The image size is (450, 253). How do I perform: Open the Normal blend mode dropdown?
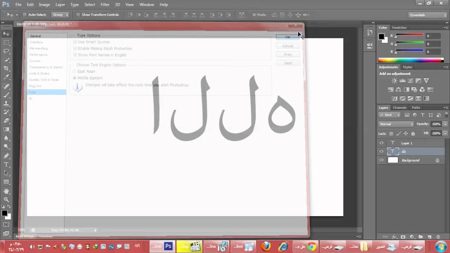[x=396, y=124]
